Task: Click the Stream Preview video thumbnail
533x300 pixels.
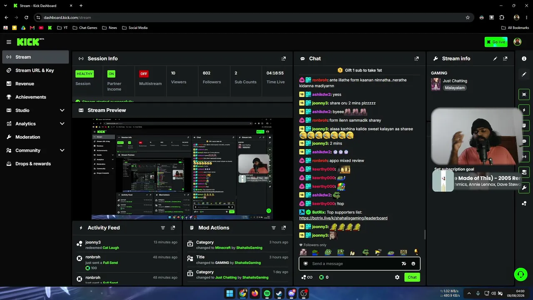Action: click(x=182, y=168)
